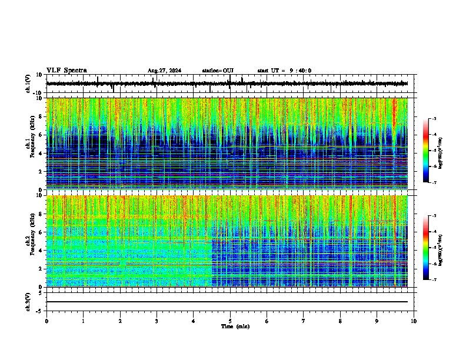
Task: Click the 'ch.1 Frequency (kHz)' axis label
Action: point(30,137)
